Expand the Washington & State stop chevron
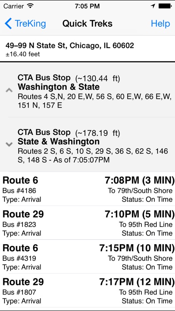The image size is (175, 311). point(9,90)
